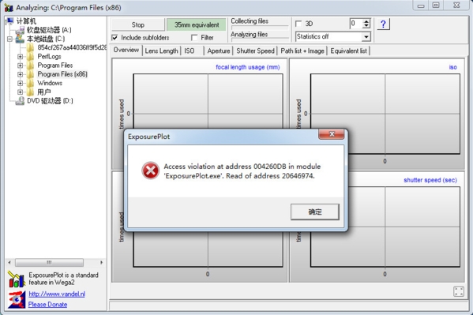Click the 3D numeric value field
Screen dimensions: 473x315
356,24
